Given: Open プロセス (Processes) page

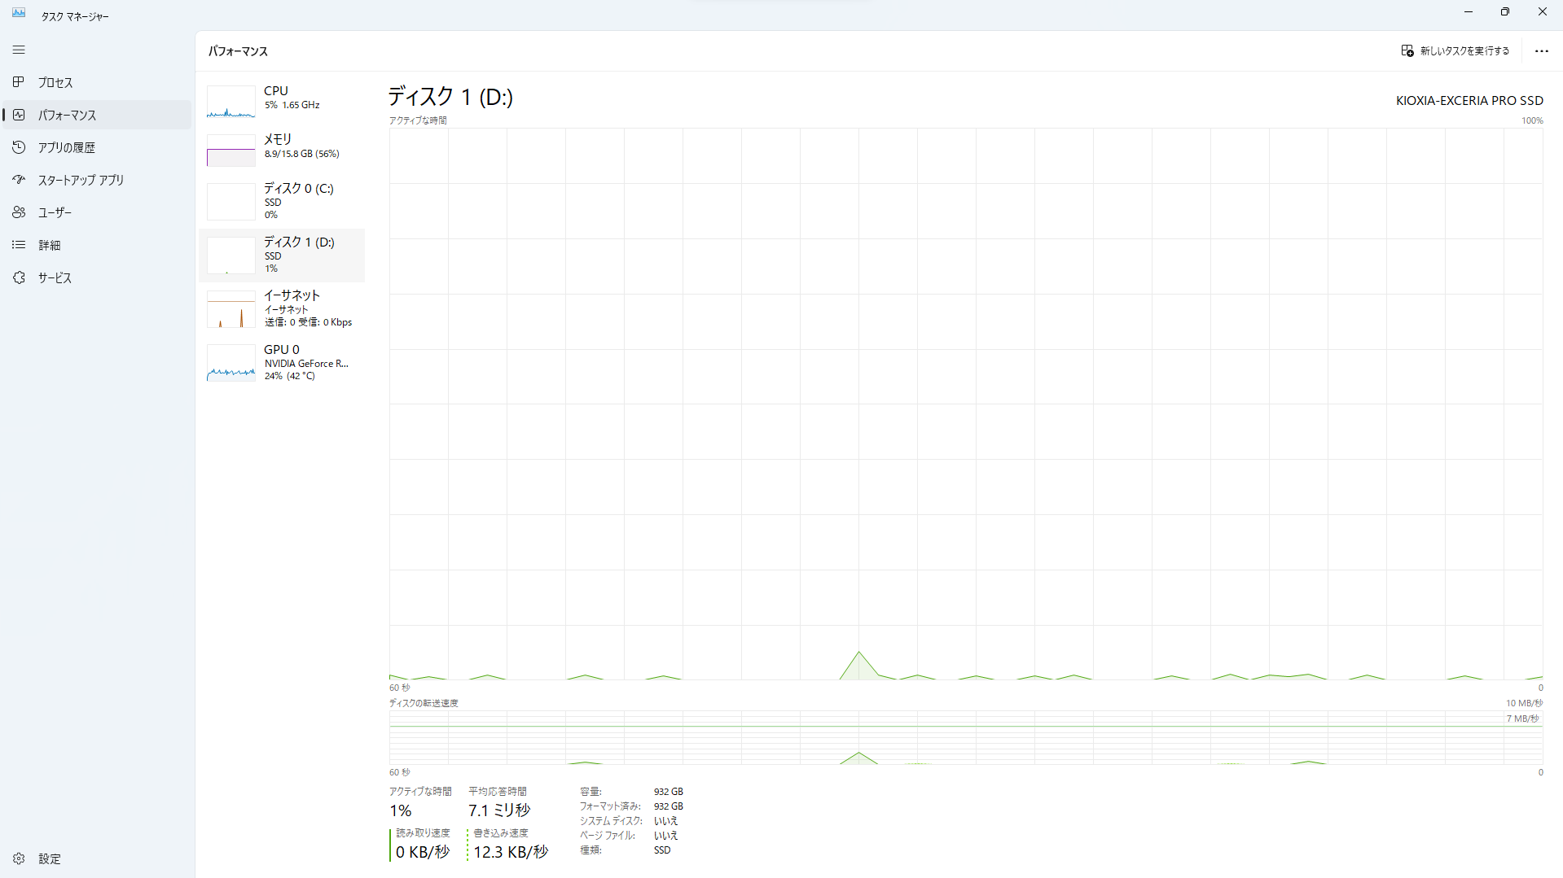Looking at the screenshot, I should point(97,82).
